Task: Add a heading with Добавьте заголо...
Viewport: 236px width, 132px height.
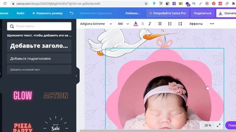Action: (x=39, y=46)
